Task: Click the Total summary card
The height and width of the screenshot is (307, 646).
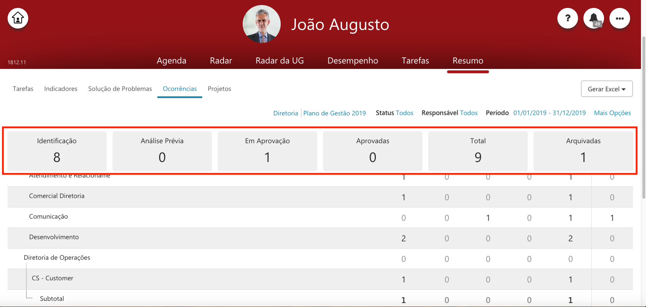Action: (x=478, y=151)
